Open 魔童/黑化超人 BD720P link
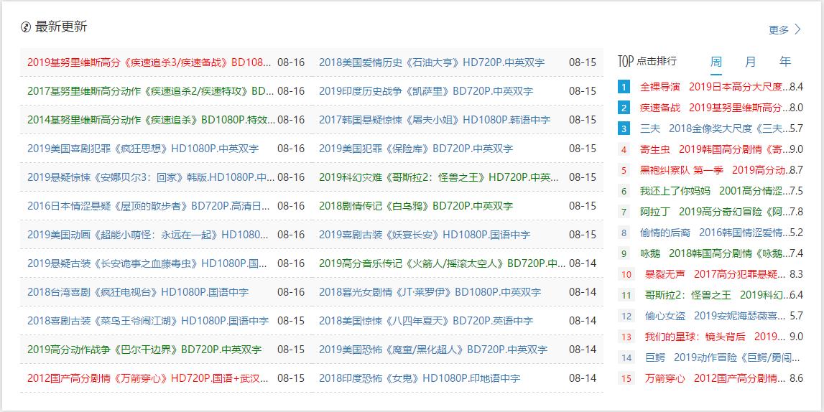Viewport: 824px width, 412px height. pos(433,349)
